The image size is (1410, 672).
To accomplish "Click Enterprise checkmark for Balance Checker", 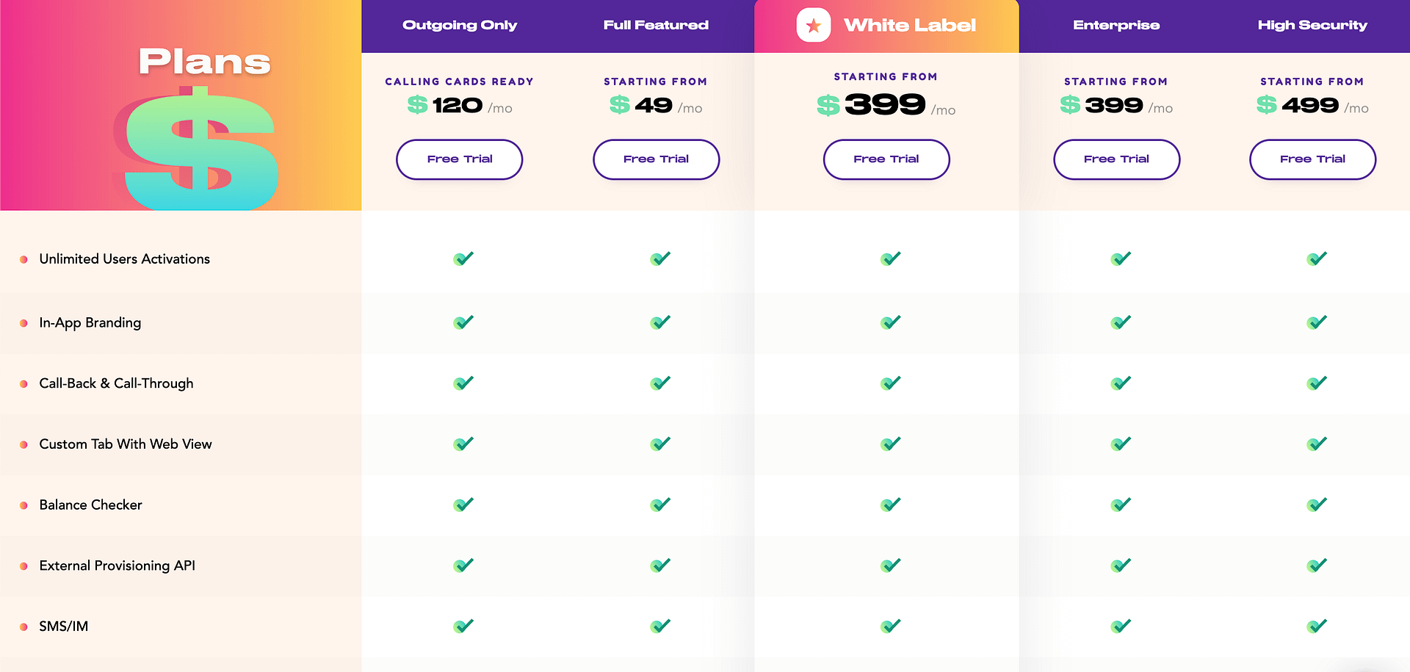I will coord(1121,505).
